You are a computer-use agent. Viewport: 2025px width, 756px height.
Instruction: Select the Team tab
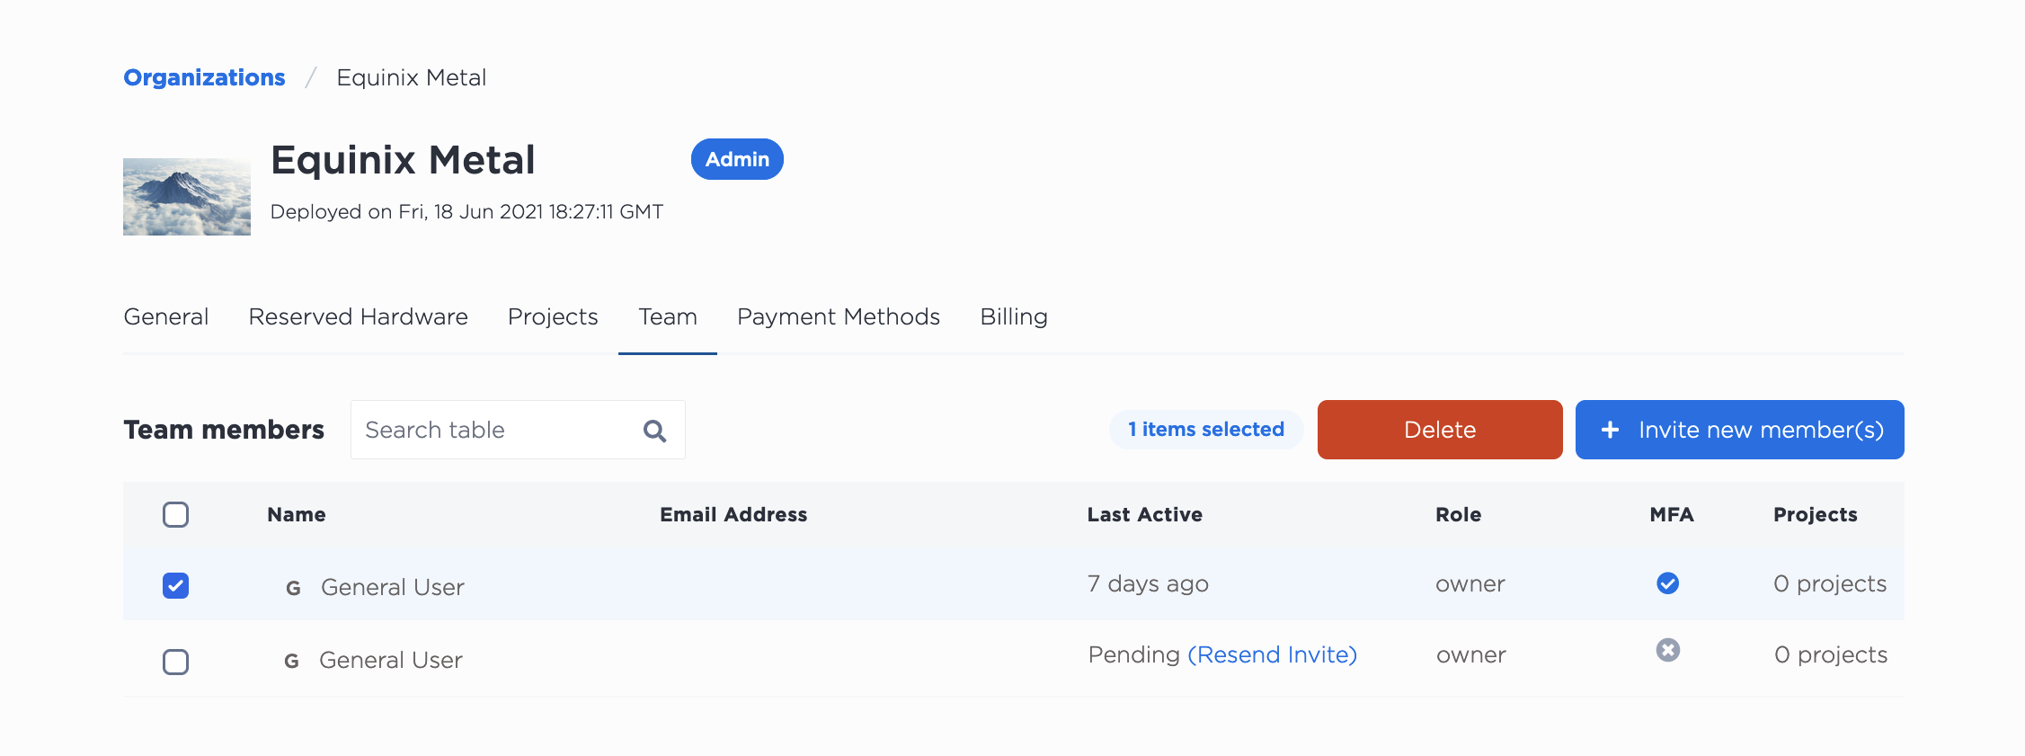(x=668, y=316)
